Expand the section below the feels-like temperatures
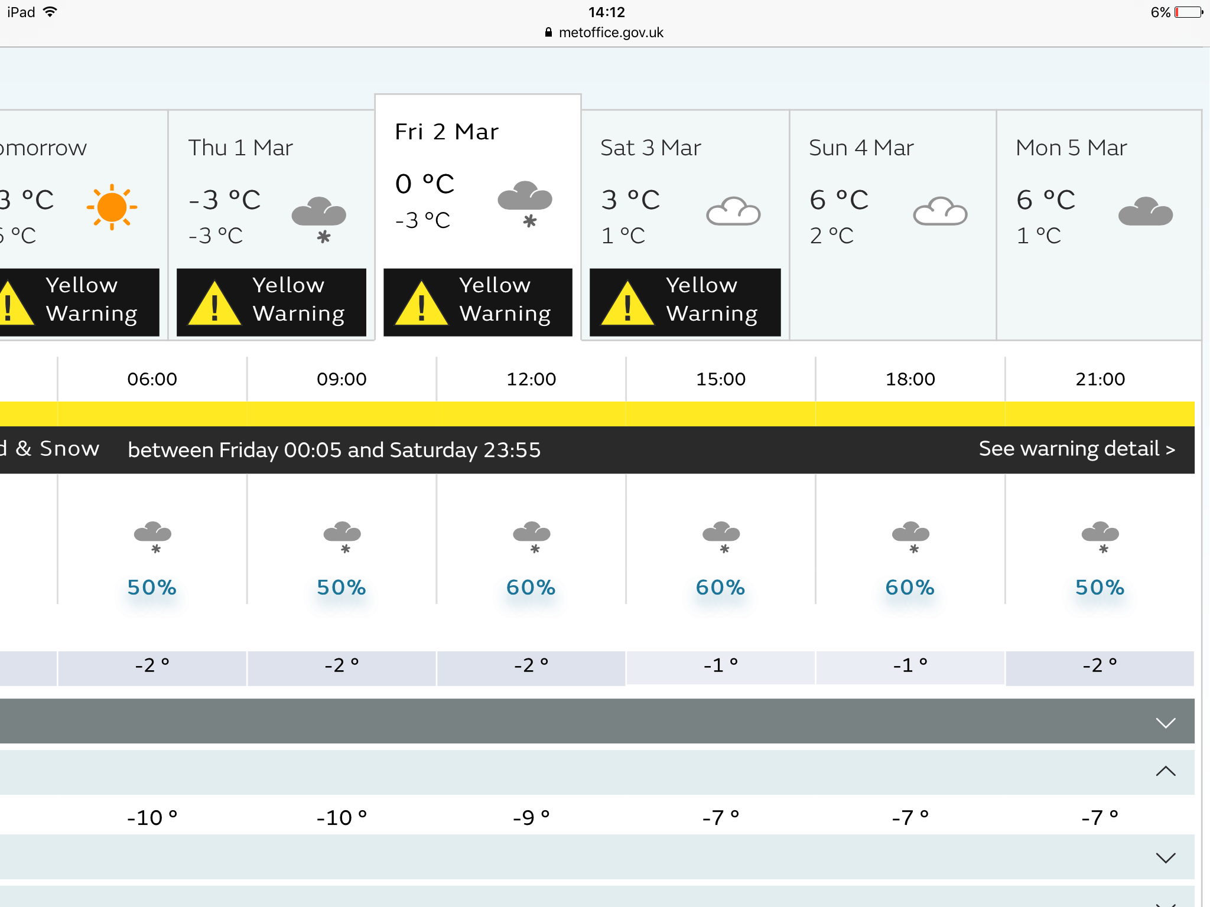 pos(597,857)
